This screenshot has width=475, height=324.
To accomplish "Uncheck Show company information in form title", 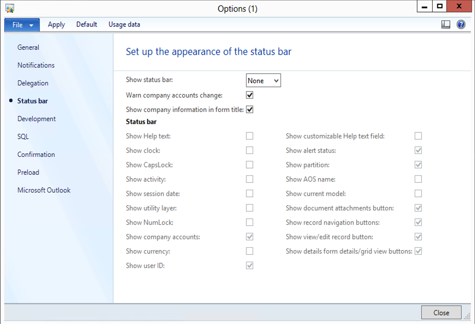I will [250, 110].
